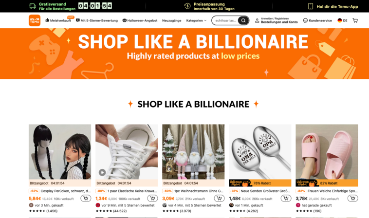Image resolution: width=369 pixels, height=218 pixels.
Task: Go to the Meistverkauft tab
Action: pyautogui.click(x=58, y=20)
